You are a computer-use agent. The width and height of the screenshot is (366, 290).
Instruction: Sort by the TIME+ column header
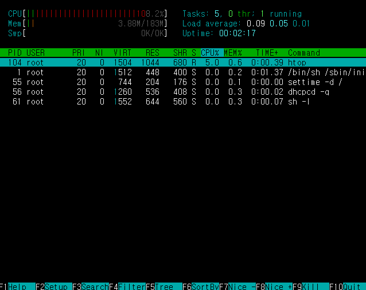point(267,53)
